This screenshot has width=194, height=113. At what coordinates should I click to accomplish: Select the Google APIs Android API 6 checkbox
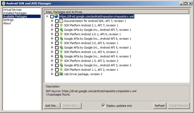coord(57,39)
